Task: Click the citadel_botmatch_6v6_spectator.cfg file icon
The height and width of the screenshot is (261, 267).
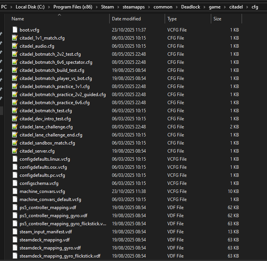Action: [x=15, y=62]
